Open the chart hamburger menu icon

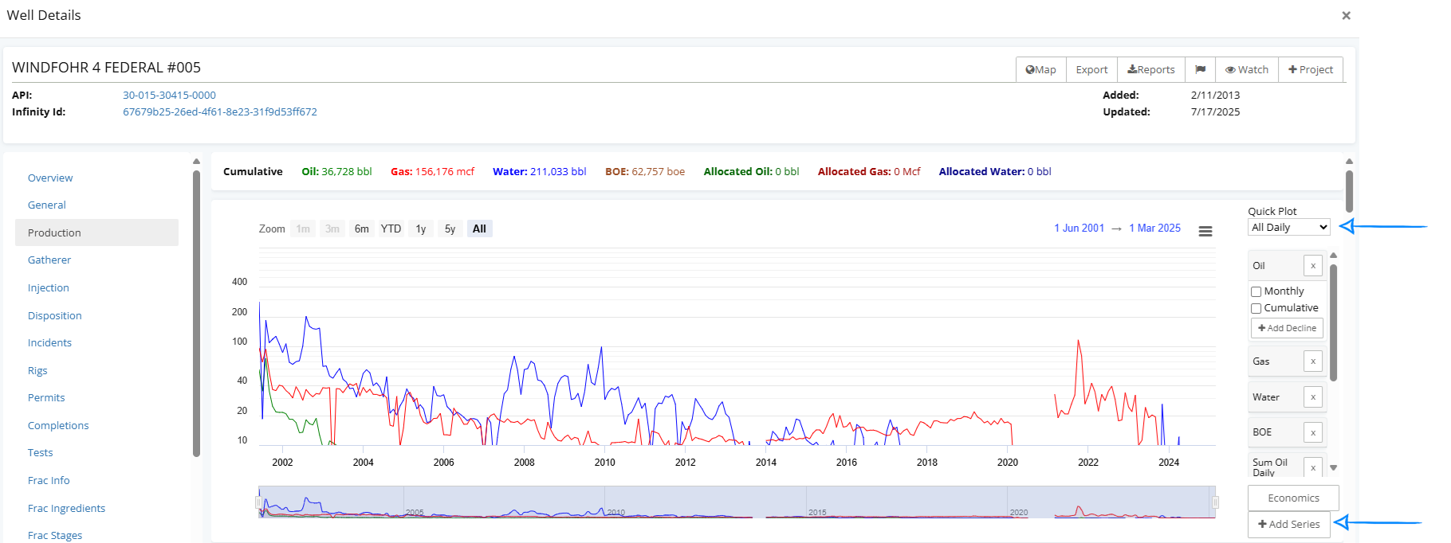(1205, 231)
